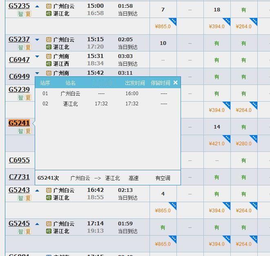Screen dimensions: 270x256
Task: Select business seat count 4 for G5243
Action: (163, 194)
